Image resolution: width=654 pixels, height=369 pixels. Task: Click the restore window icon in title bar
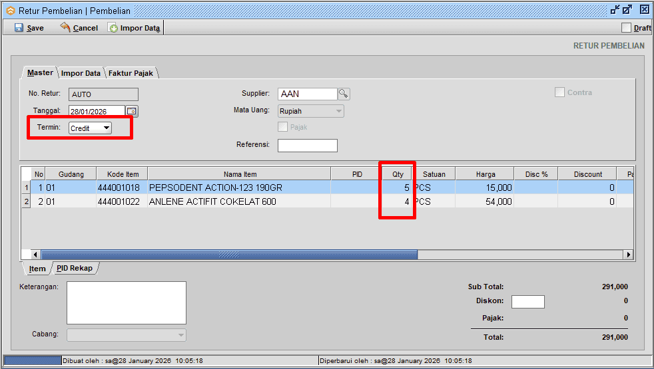coord(627,10)
